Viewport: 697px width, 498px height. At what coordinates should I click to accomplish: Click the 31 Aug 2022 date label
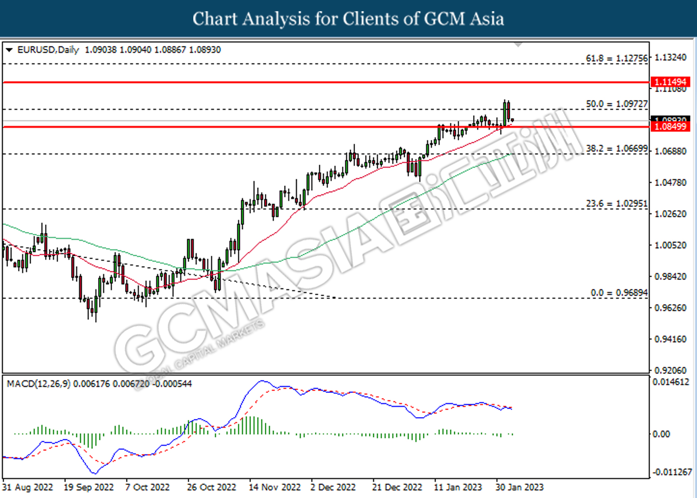pyautogui.click(x=27, y=487)
